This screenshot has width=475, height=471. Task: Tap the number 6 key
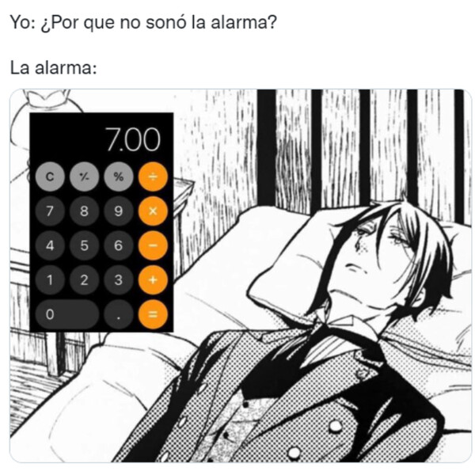[x=119, y=245]
